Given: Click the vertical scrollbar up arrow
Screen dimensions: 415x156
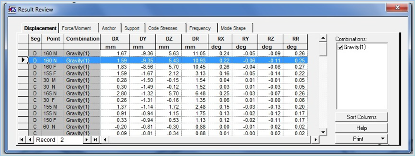Looking at the screenshot, I should (x=323, y=38).
